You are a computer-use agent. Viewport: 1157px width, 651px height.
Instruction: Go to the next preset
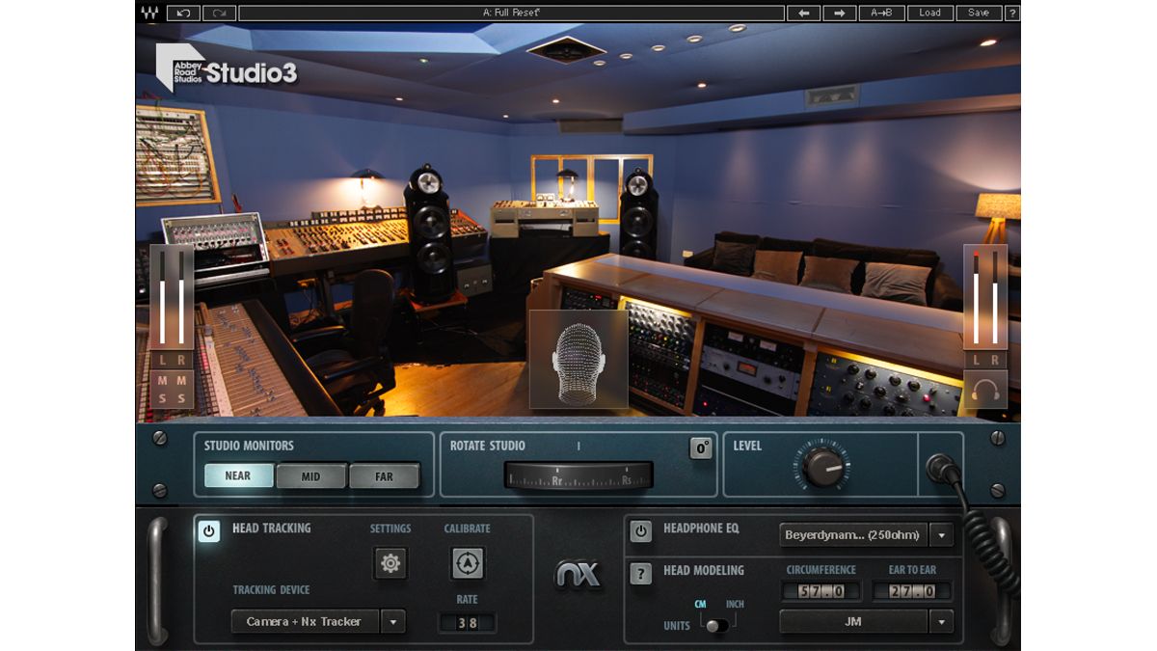840,13
